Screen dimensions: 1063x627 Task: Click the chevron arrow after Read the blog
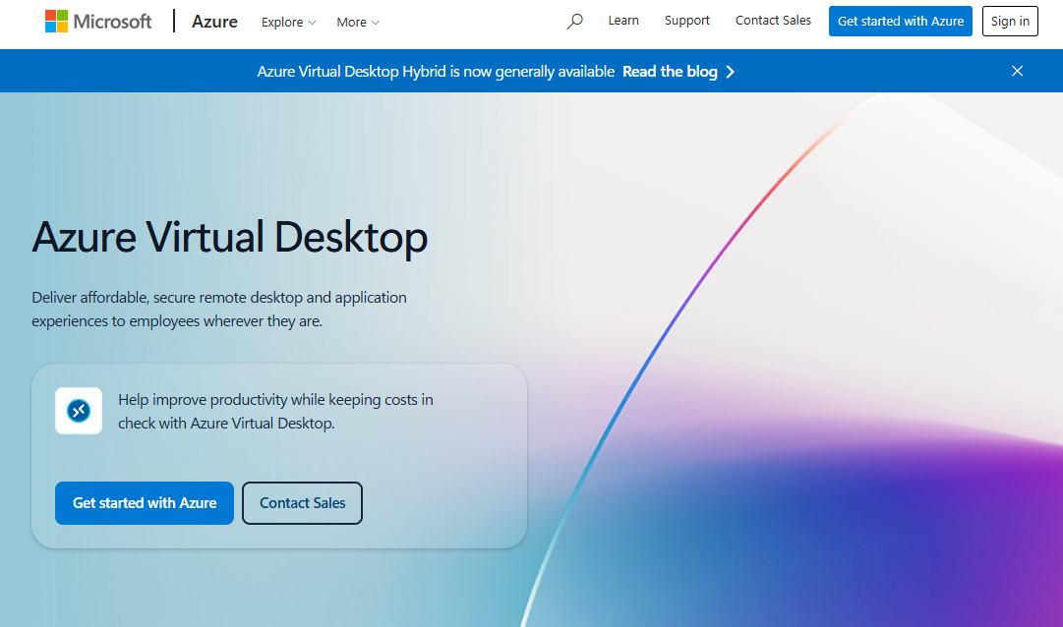point(730,72)
